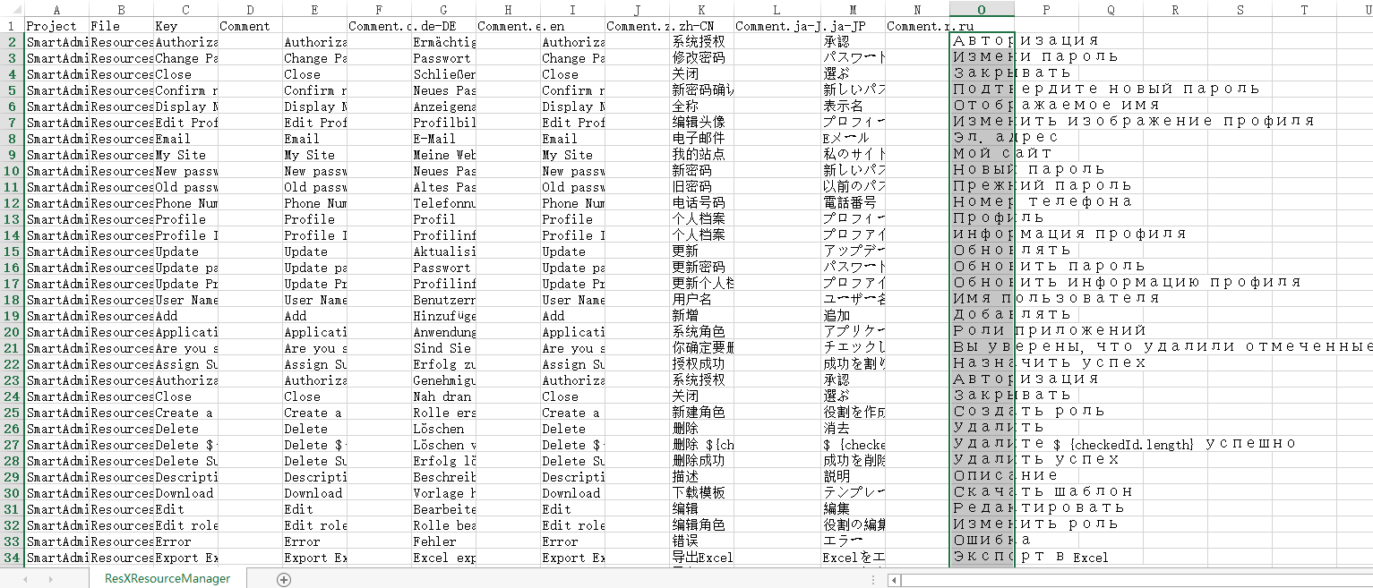The height and width of the screenshot is (588, 1373).
Task: Click header cell .ja-JP in row 1
Action: 853,26
